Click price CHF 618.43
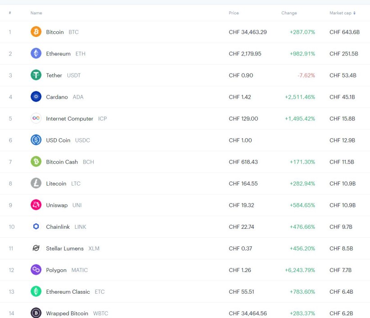The width and height of the screenshot is (370, 318). (243, 162)
